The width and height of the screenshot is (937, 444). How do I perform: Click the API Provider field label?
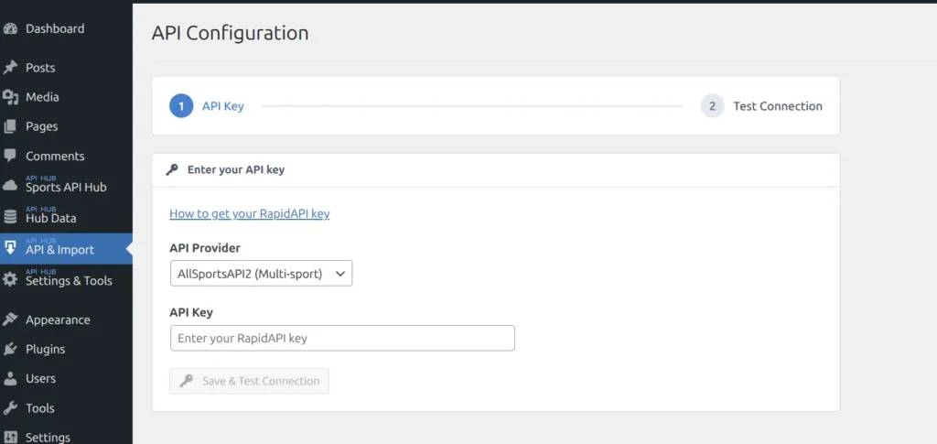[205, 247]
